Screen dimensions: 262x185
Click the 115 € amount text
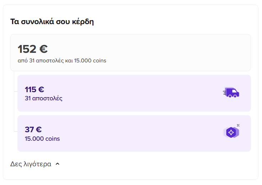pos(34,89)
